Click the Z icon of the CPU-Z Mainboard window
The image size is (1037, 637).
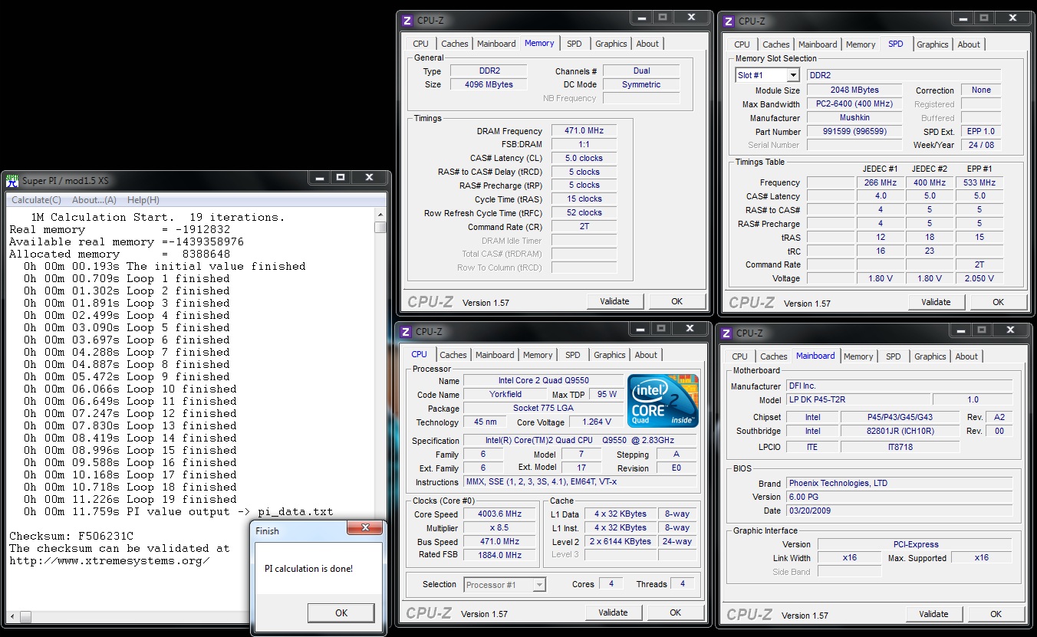[726, 333]
